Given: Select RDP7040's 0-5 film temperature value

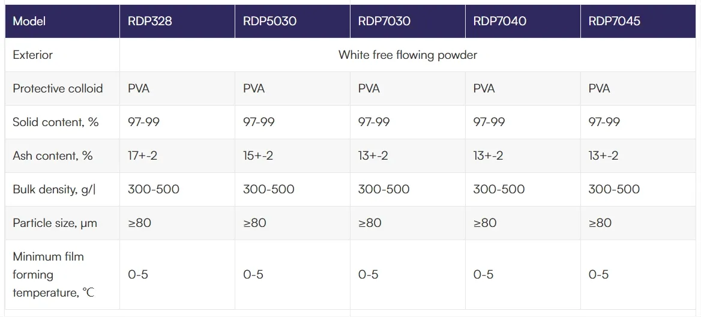Looking at the screenshot, I should point(483,274).
